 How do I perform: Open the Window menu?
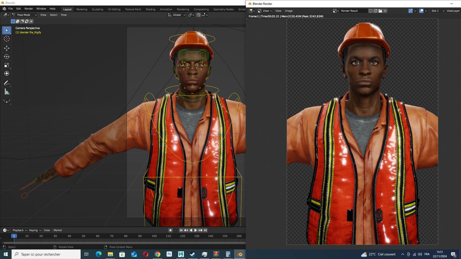(x=41, y=9)
